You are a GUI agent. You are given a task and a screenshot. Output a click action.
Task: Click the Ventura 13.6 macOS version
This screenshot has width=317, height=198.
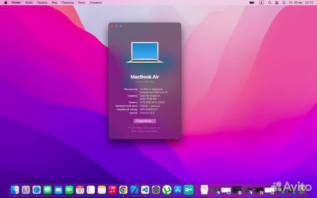[x=147, y=113]
